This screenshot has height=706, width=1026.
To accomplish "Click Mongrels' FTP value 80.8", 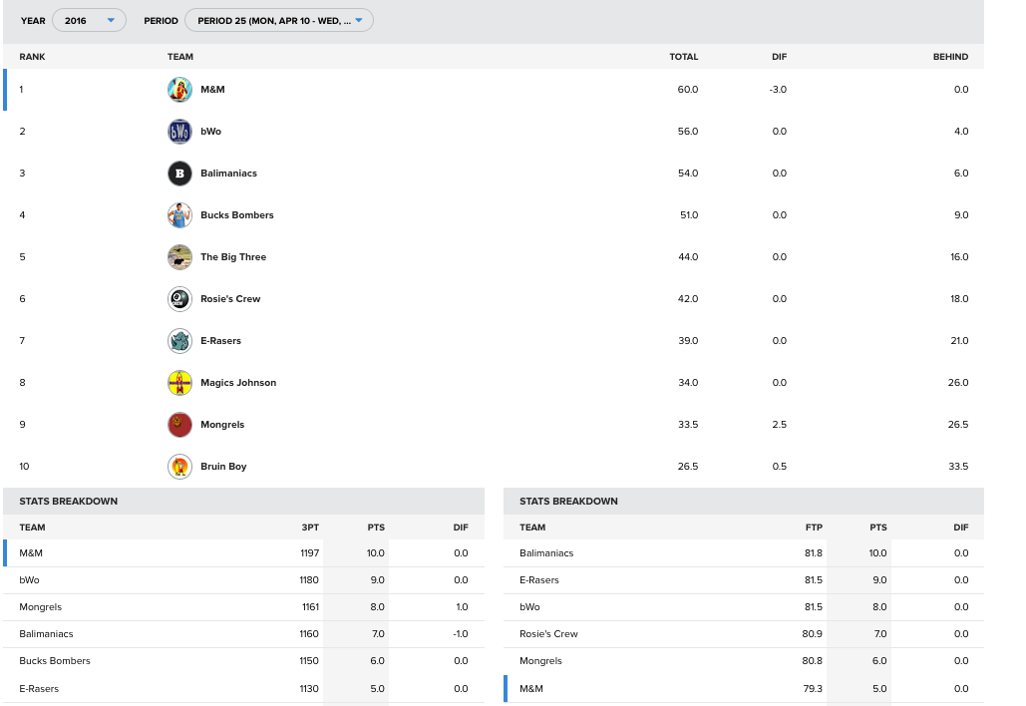I will point(812,661).
